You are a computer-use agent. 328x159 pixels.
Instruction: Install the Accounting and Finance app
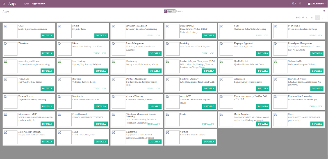tap(47, 71)
